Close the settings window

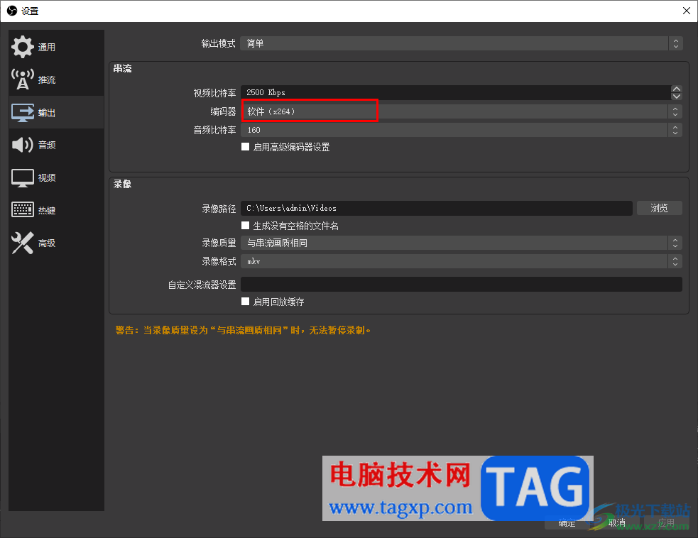687,11
